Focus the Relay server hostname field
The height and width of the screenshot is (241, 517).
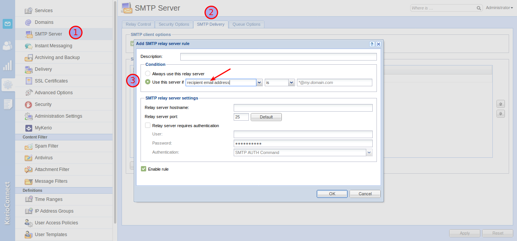click(x=303, y=108)
